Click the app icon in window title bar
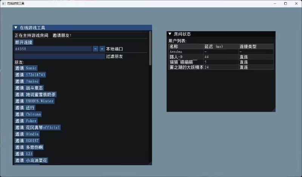The image size is (302, 177). [x=4, y=3]
